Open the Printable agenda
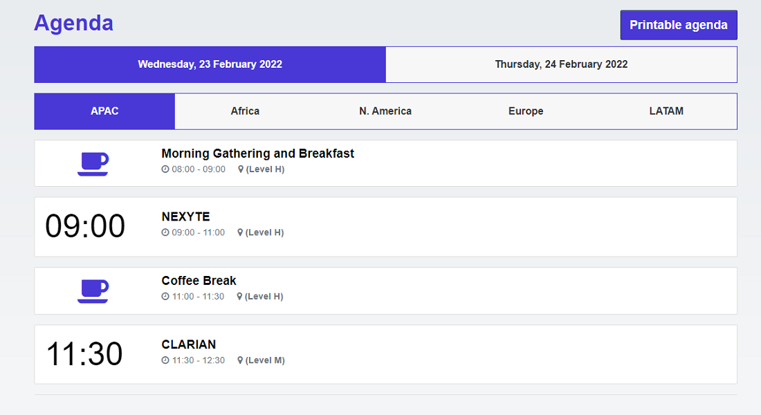 679,25
